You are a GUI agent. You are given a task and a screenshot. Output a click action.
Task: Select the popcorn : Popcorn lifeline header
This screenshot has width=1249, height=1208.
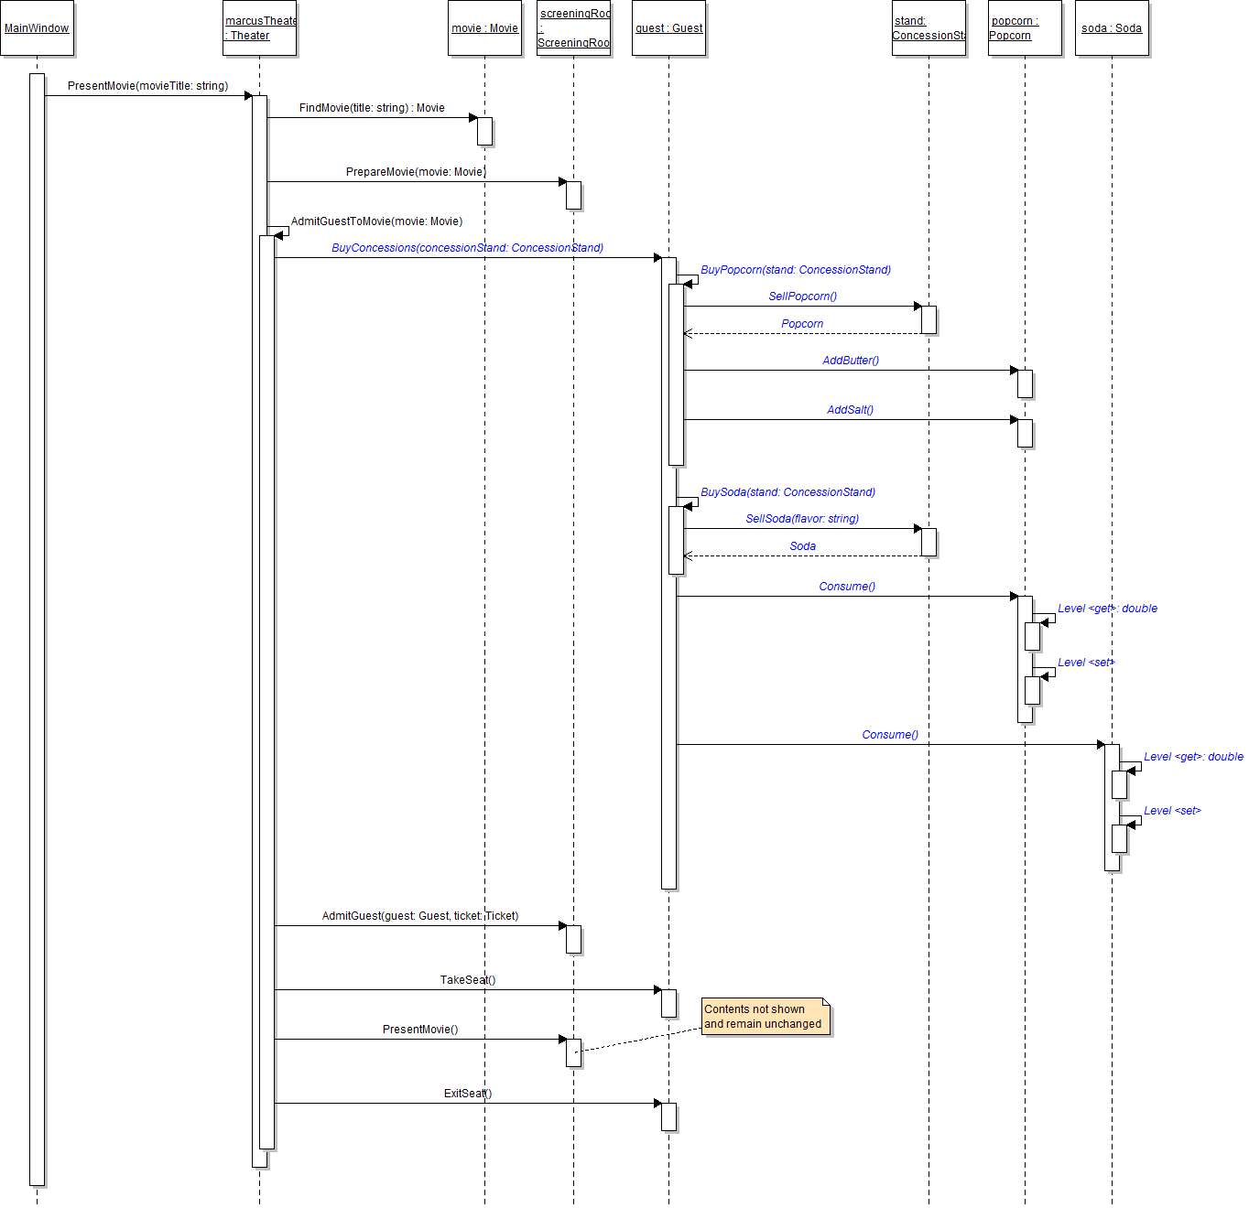(1025, 28)
